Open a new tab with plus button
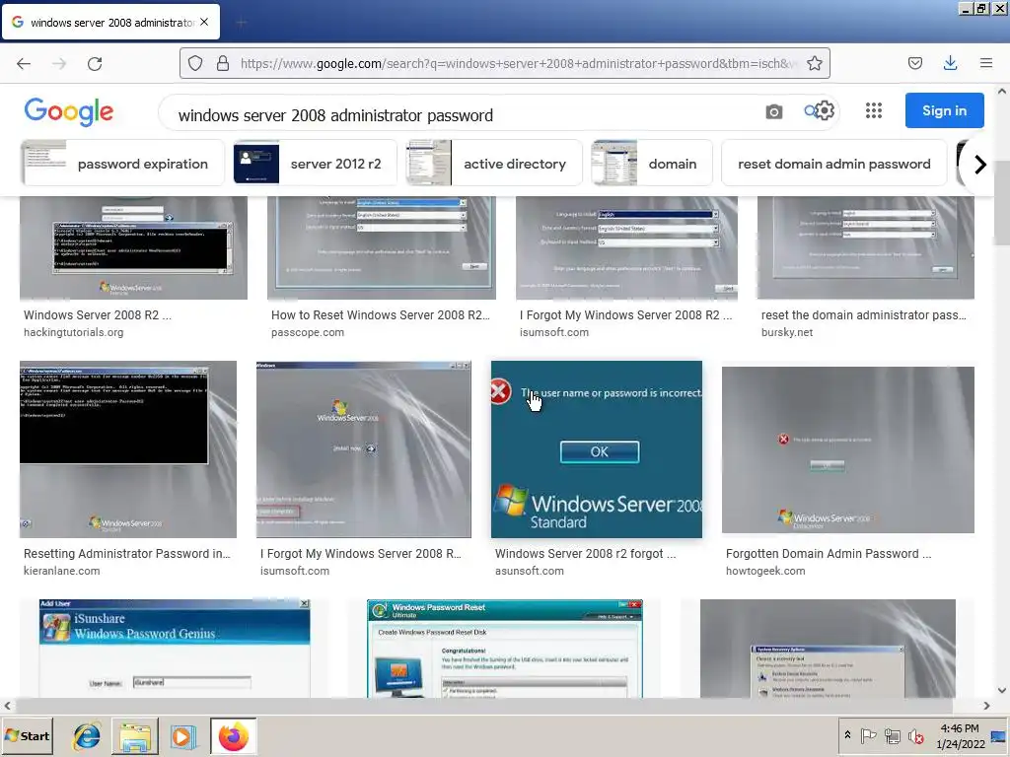1010x757 pixels. [x=241, y=23]
